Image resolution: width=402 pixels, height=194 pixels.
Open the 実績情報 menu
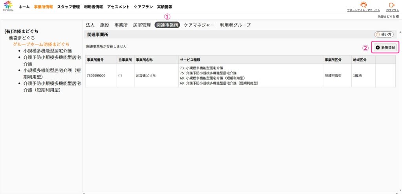click(164, 7)
